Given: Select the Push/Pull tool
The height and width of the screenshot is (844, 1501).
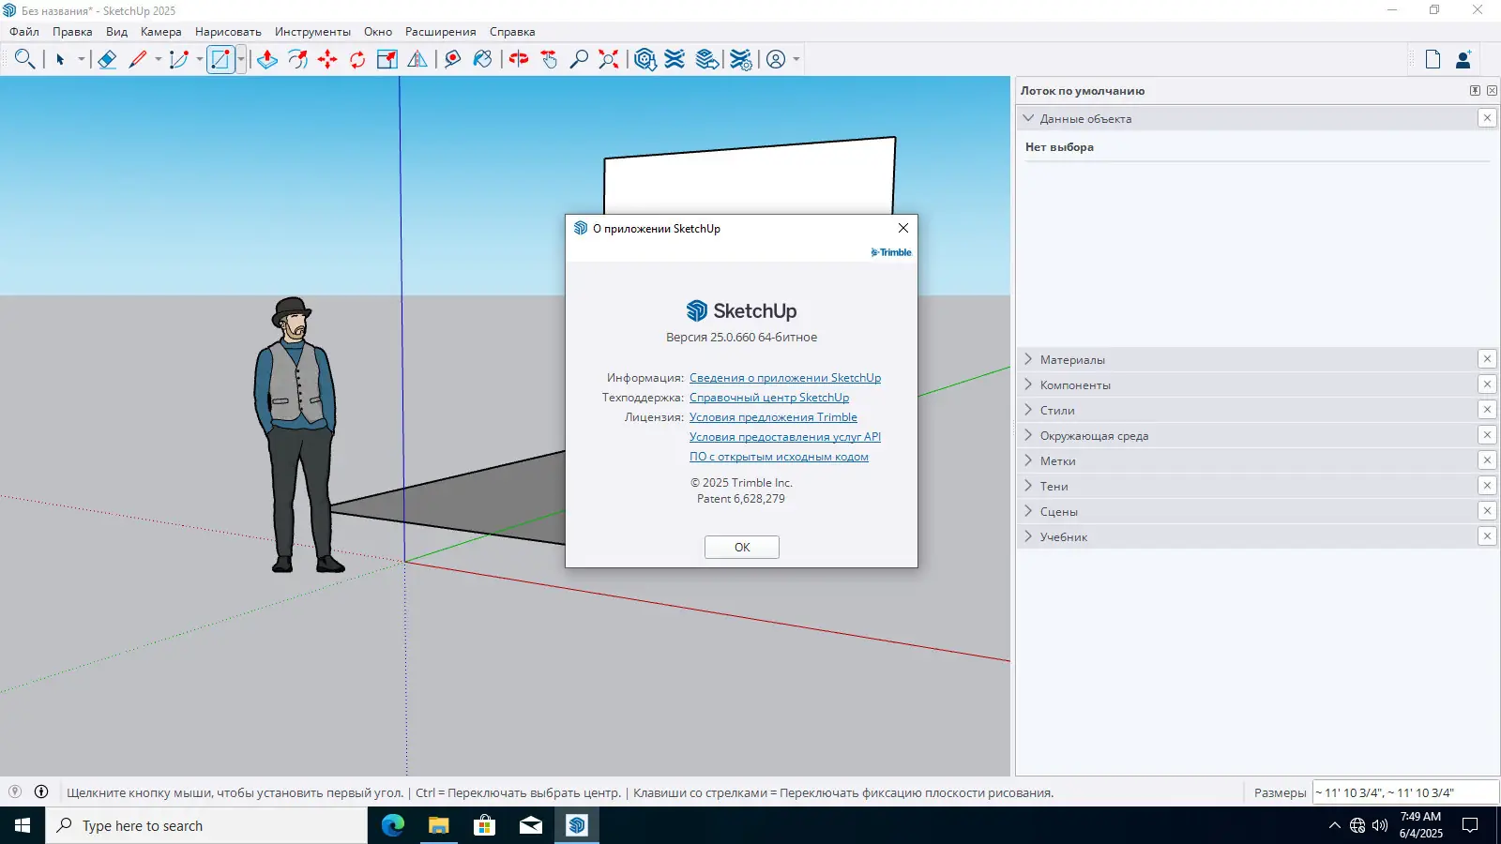Looking at the screenshot, I should coord(267,59).
